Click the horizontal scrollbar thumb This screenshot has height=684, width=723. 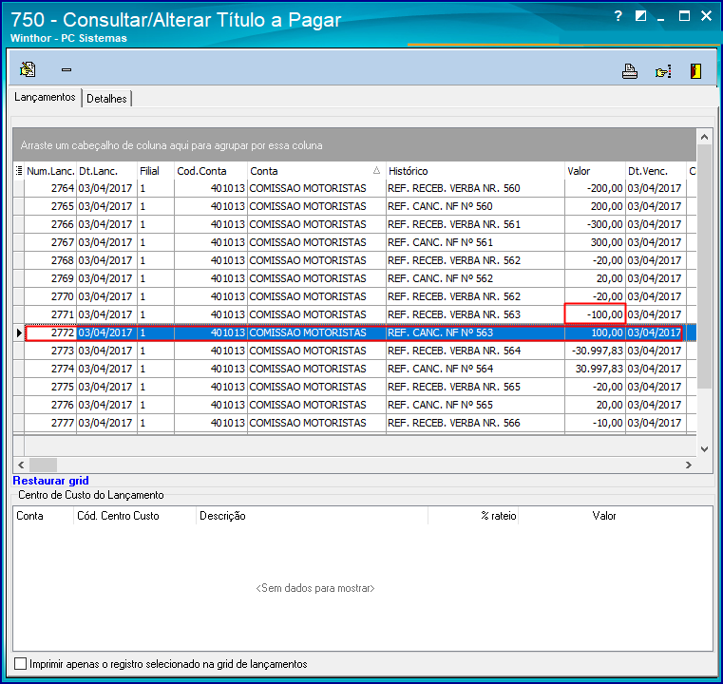(44, 465)
